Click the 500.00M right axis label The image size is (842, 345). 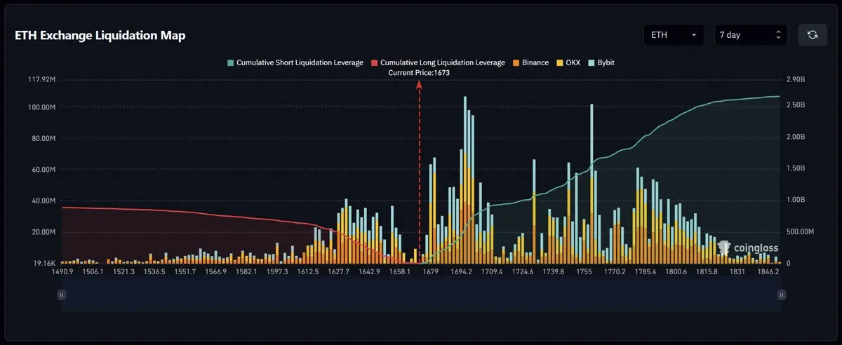coord(799,232)
